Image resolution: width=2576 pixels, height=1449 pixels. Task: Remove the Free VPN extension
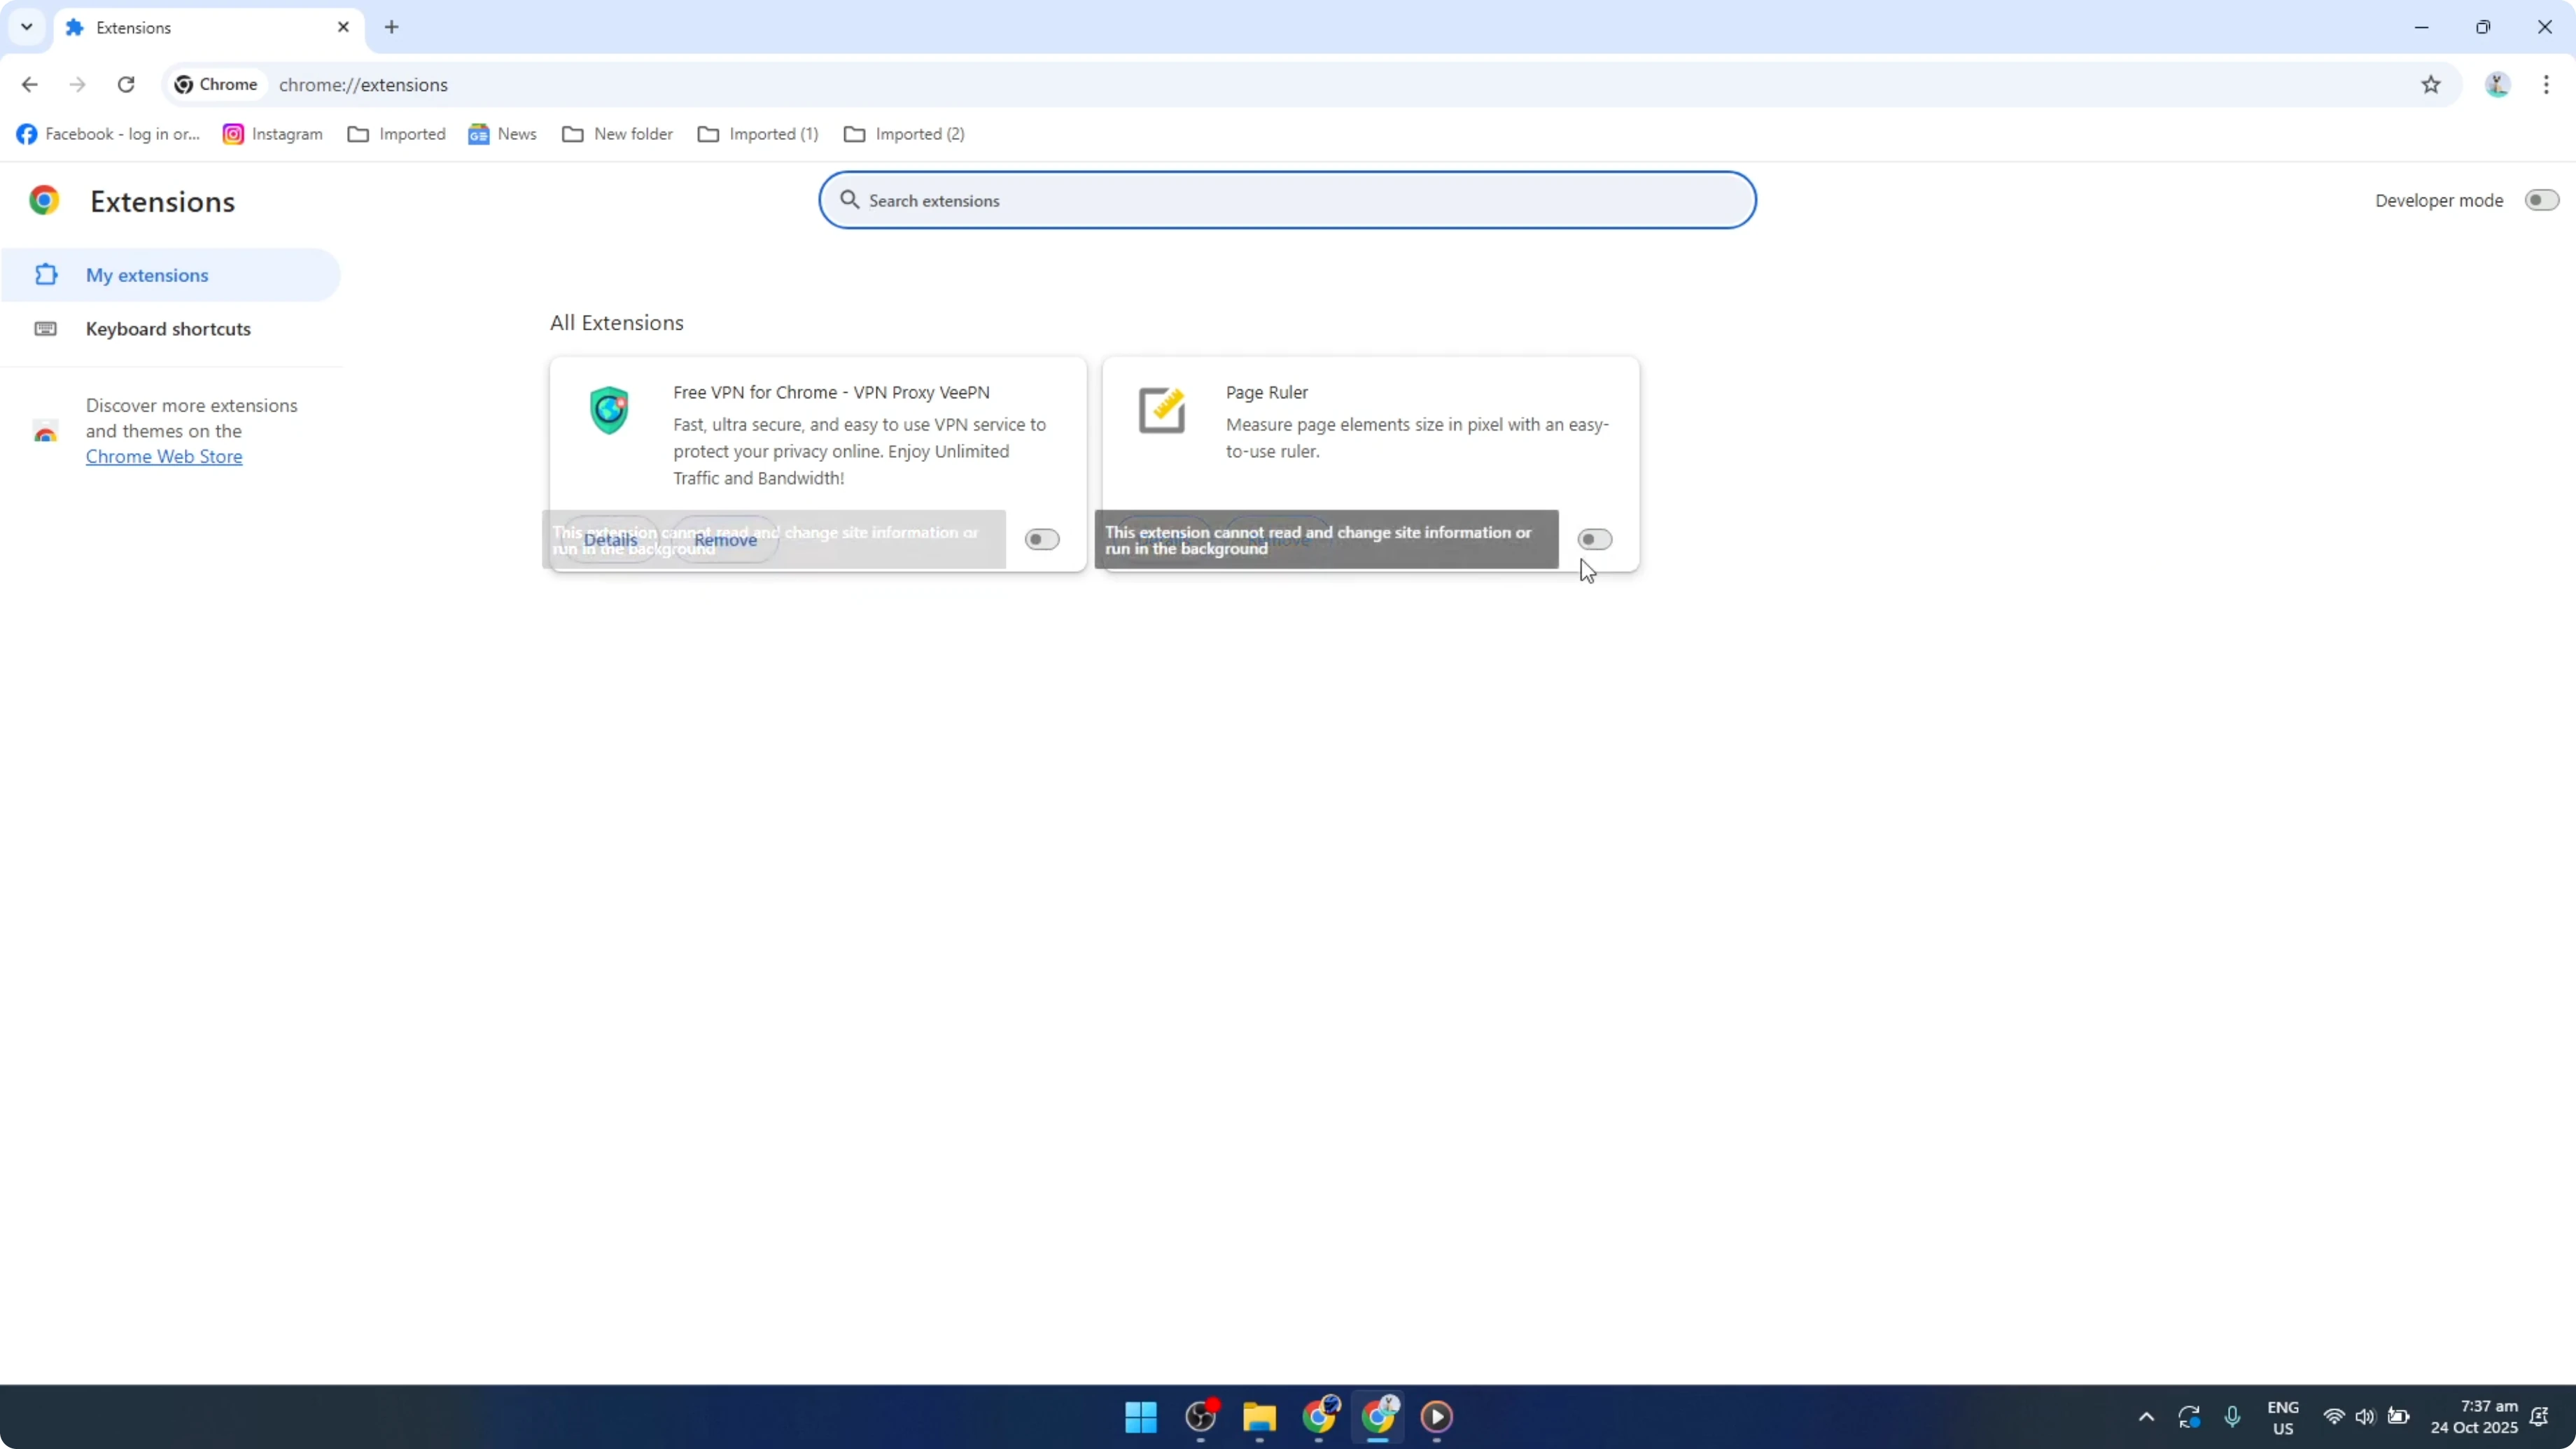click(726, 539)
